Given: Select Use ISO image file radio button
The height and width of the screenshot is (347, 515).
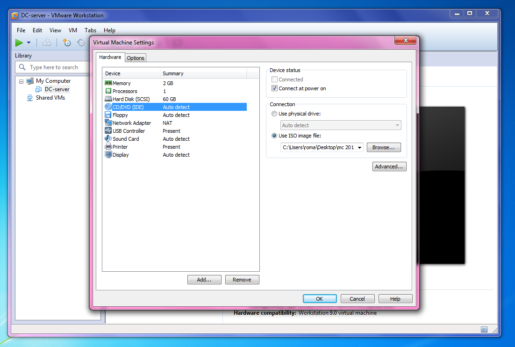Looking at the screenshot, I should pyautogui.click(x=274, y=135).
